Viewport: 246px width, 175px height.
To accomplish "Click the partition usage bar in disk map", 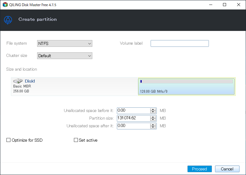I will pyautogui.click(x=186, y=81).
